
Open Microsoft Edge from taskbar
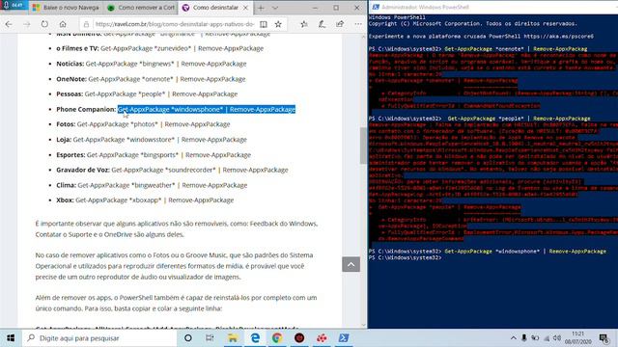pos(255,338)
